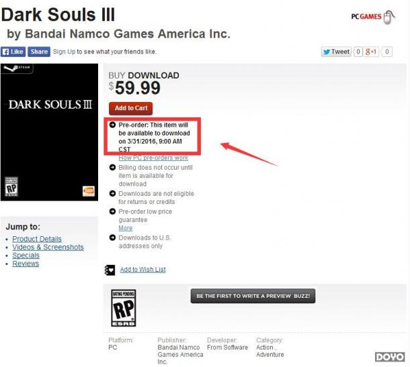This screenshot has width=410, height=367.
Task: Click Be the First to Write a Preview Buzz
Action: coord(253,296)
